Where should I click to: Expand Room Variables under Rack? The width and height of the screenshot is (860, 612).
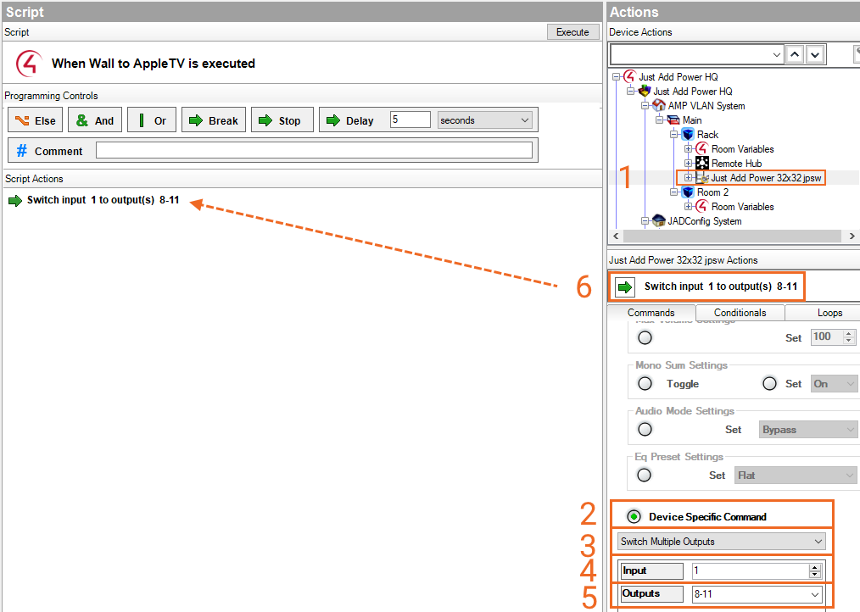pyautogui.click(x=688, y=148)
